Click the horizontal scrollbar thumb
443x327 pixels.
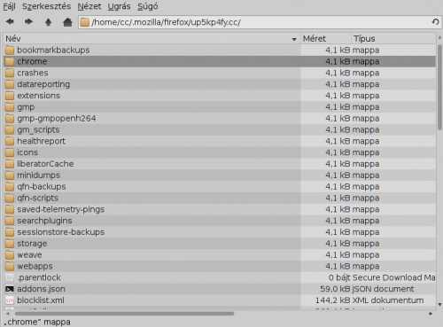point(124,314)
